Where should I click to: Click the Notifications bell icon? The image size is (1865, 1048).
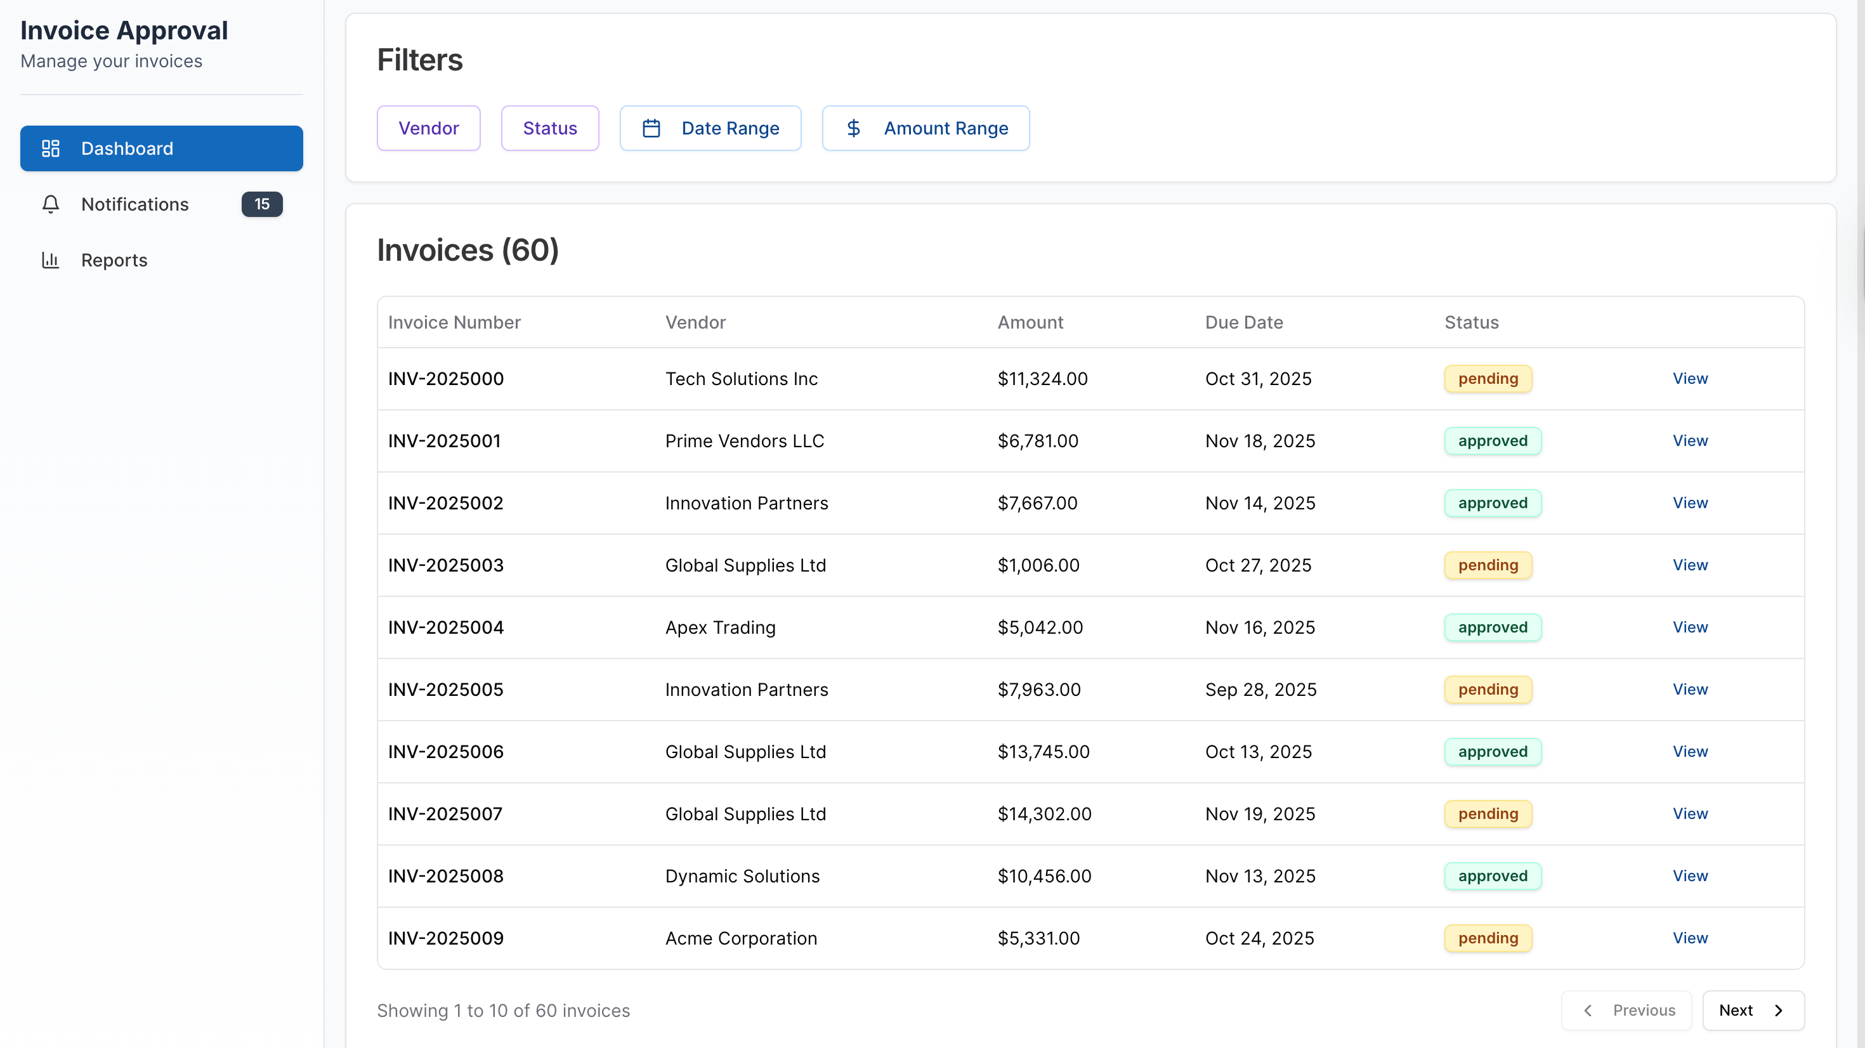coord(51,204)
